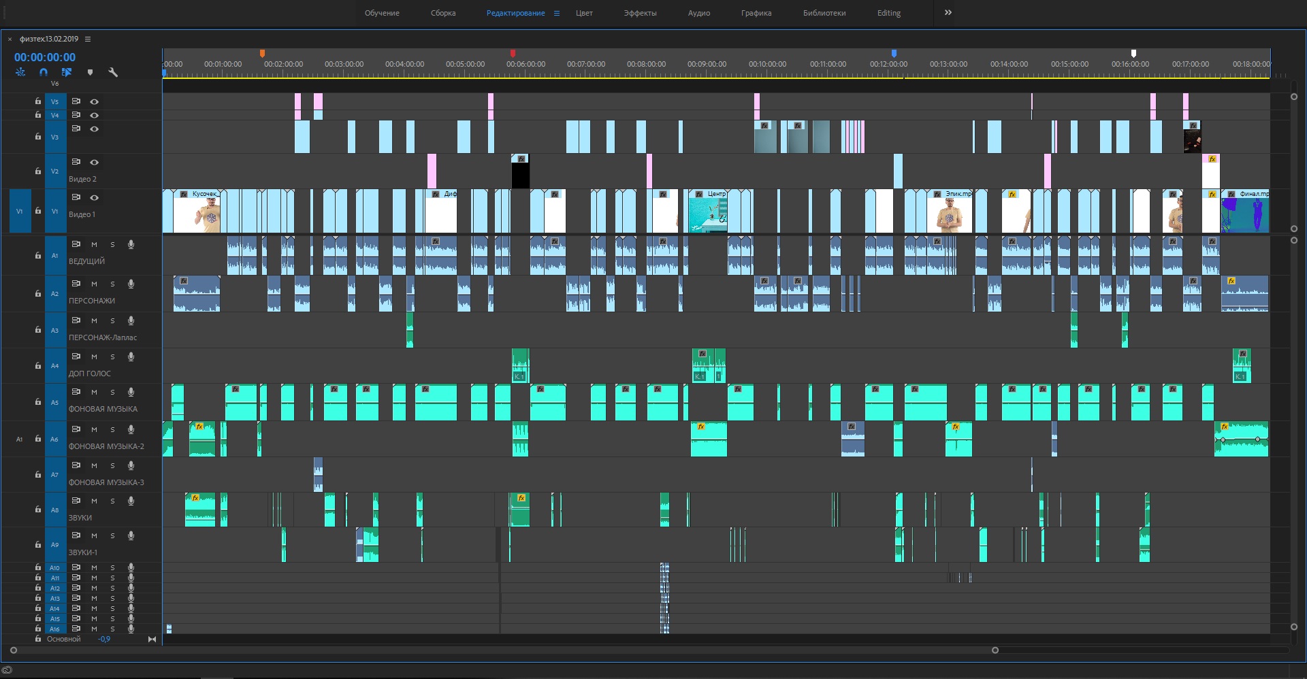Hide track V5 with eye icon

click(95, 101)
